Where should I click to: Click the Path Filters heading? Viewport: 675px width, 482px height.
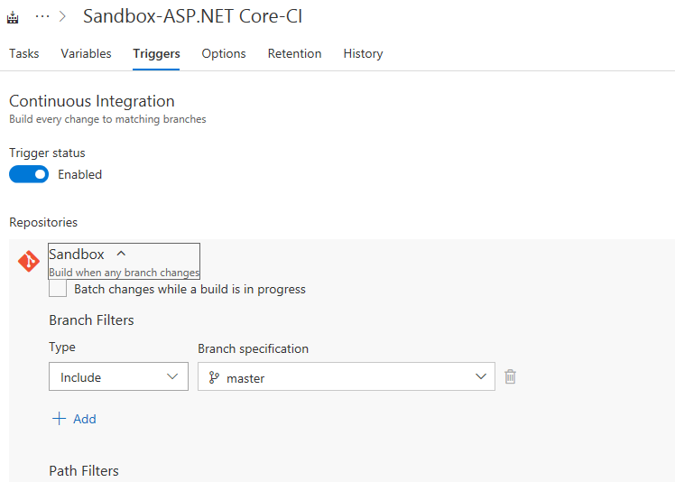coord(84,470)
